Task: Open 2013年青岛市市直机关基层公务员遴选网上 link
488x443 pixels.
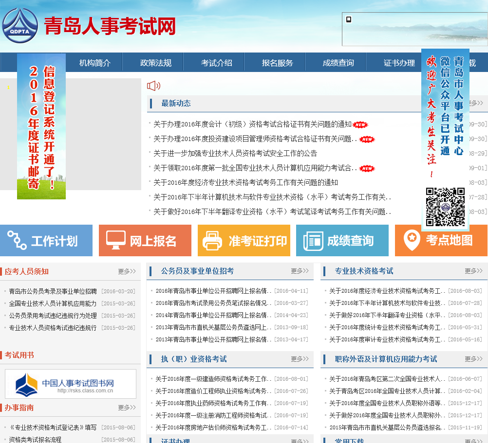Action: point(213,327)
